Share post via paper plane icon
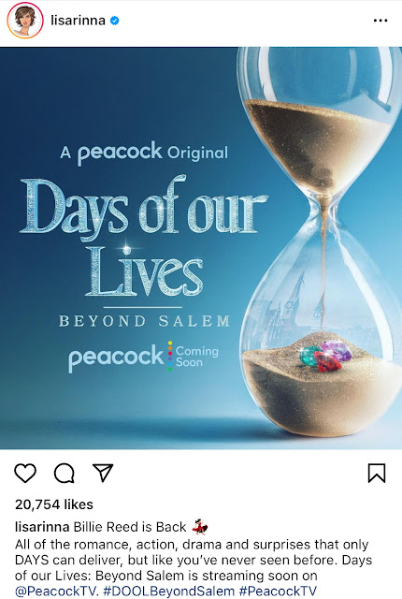 [x=104, y=473]
